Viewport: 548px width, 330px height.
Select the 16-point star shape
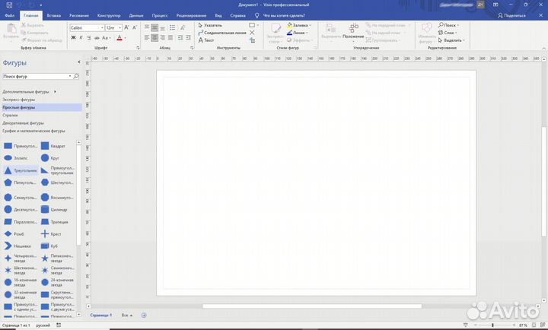21,283
